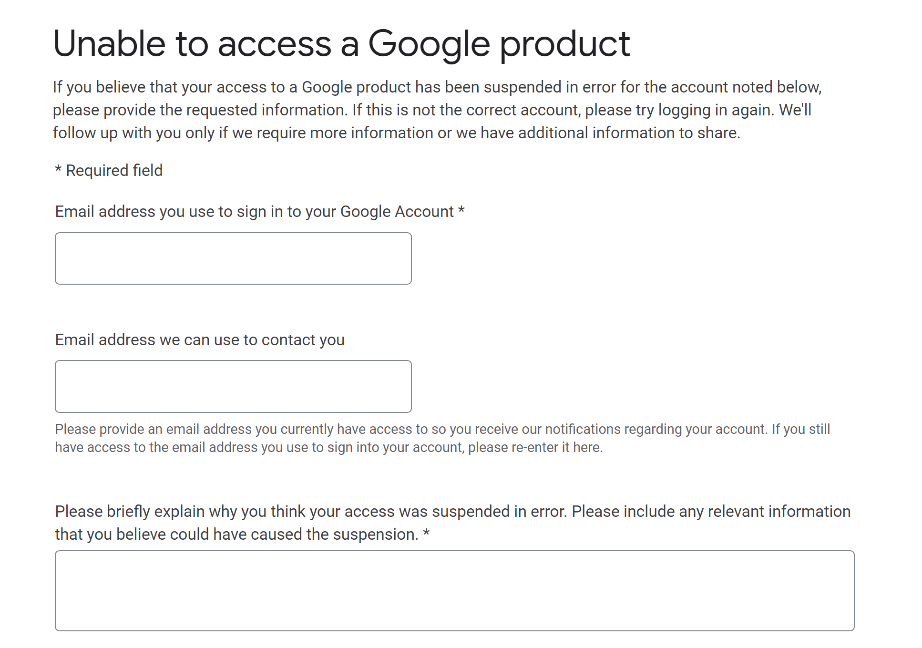Click the asterisk before 'Required field'
This screenshot has width=922, height=648.
(58, 170)
